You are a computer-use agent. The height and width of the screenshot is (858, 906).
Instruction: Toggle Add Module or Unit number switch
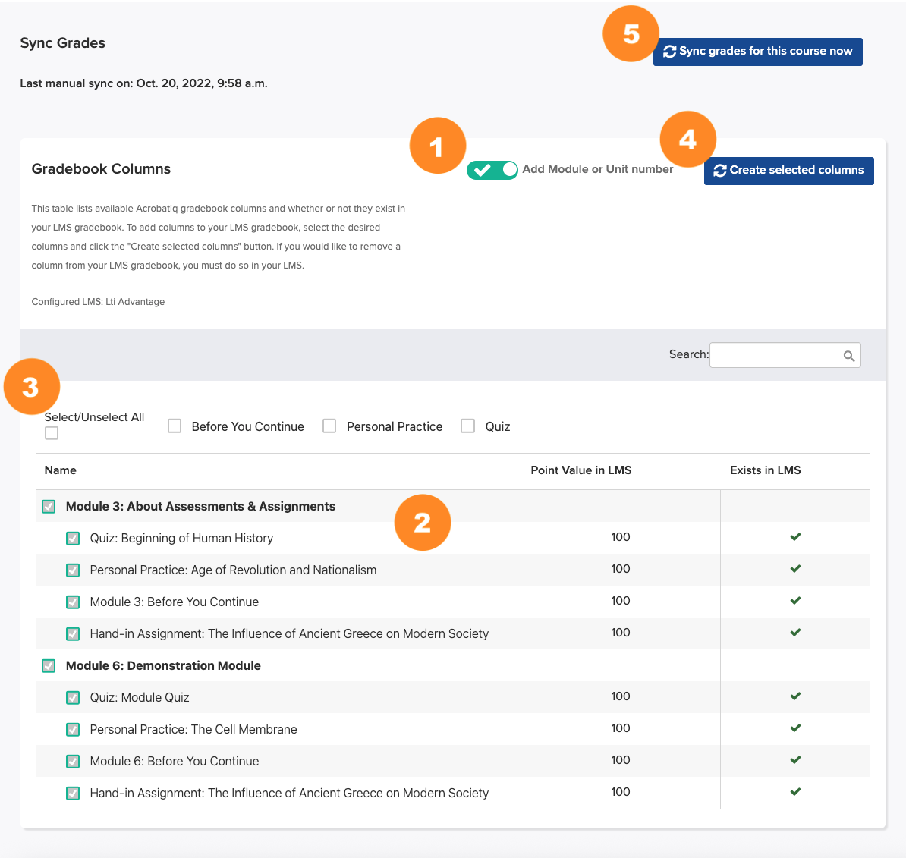tap(492, 170)
